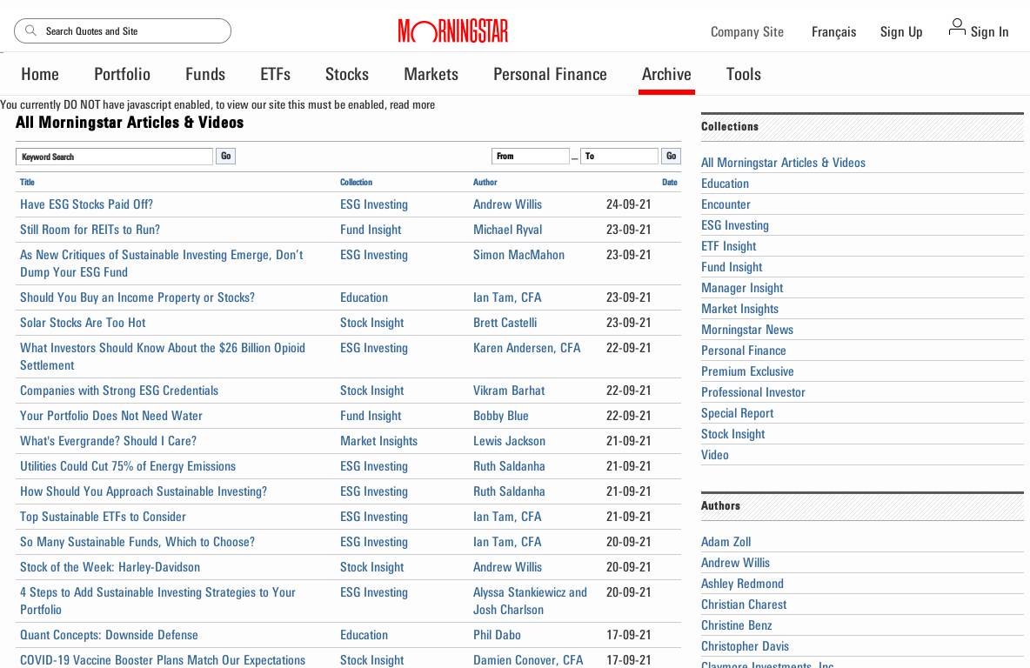This screenshot has width=1030, height=668.
Task: Sort by the Date column header
Action: (x=669, y=183)
